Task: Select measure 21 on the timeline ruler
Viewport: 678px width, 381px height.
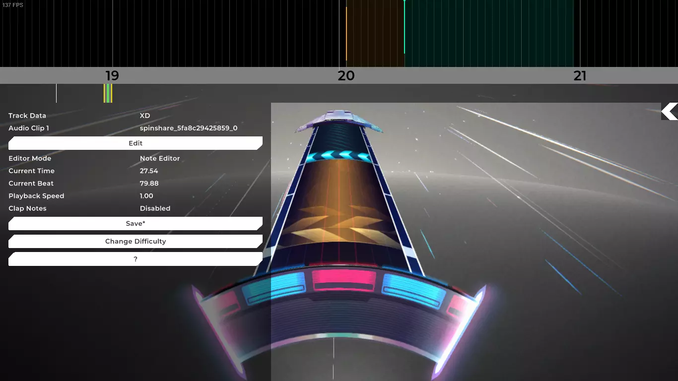Action: (x=580, y=76)
